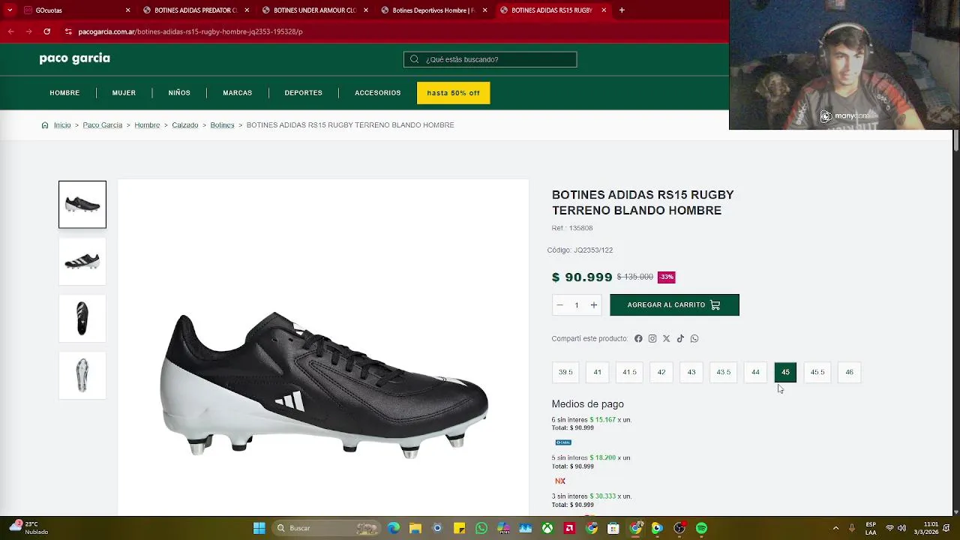Click the home icon in breadcrumb
This screenshot has width=960, height=540.
[x=45, y=125]
